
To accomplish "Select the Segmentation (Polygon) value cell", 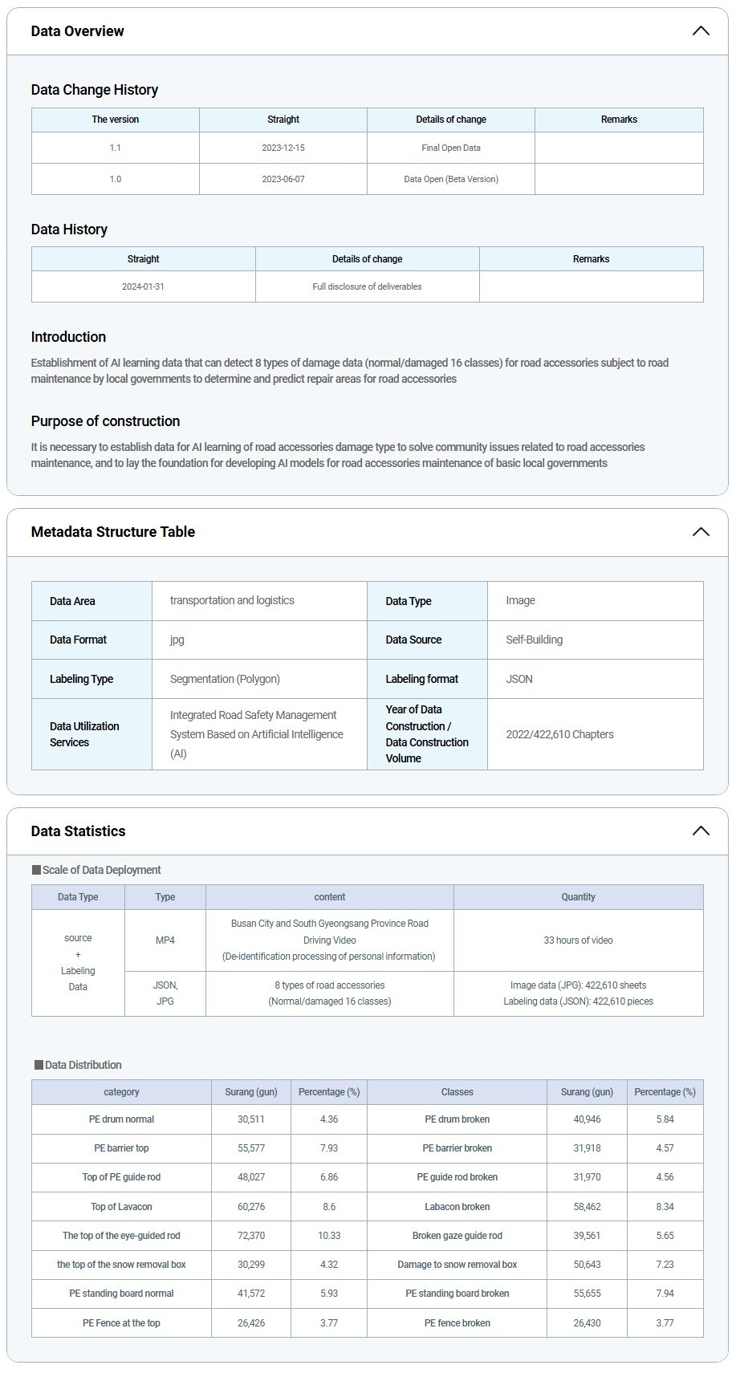I will click(x=226, y=679).
